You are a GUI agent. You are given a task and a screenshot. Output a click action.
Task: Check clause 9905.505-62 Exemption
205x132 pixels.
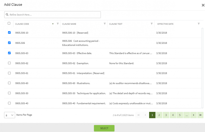click(x=9, y=63)
